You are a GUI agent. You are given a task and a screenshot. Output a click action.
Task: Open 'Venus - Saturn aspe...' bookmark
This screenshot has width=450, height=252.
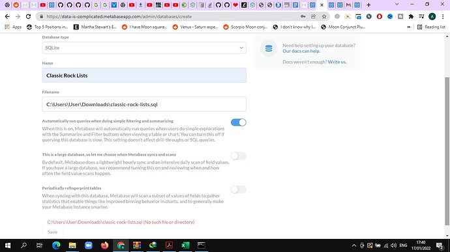click(x=196, y=27)
